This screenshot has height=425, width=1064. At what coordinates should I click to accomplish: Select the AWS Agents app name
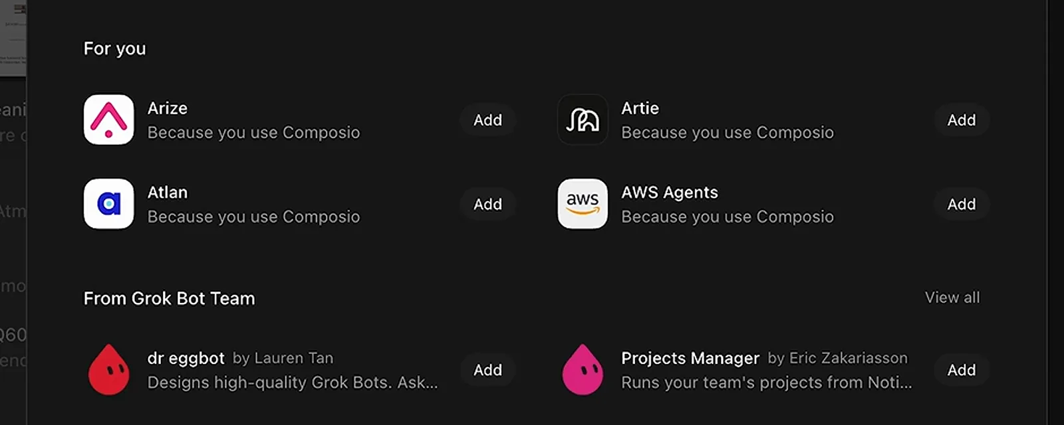(670, 193)
